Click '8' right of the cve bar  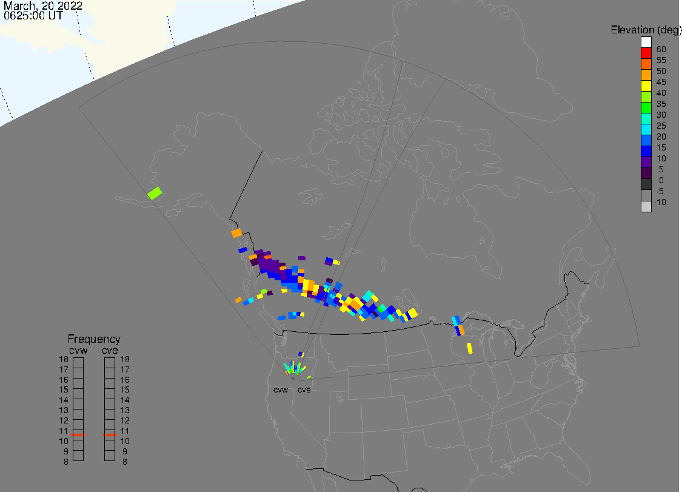coord(125,462)
